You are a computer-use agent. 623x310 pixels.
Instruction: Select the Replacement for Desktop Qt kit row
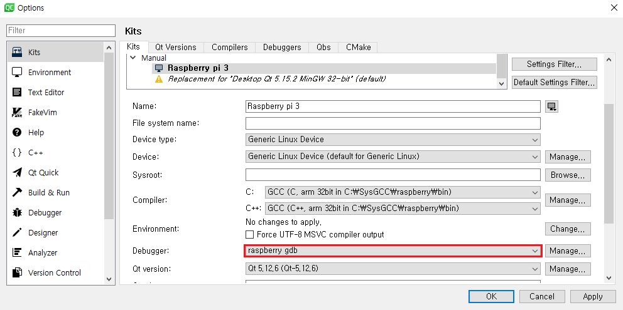pos(324,79)
